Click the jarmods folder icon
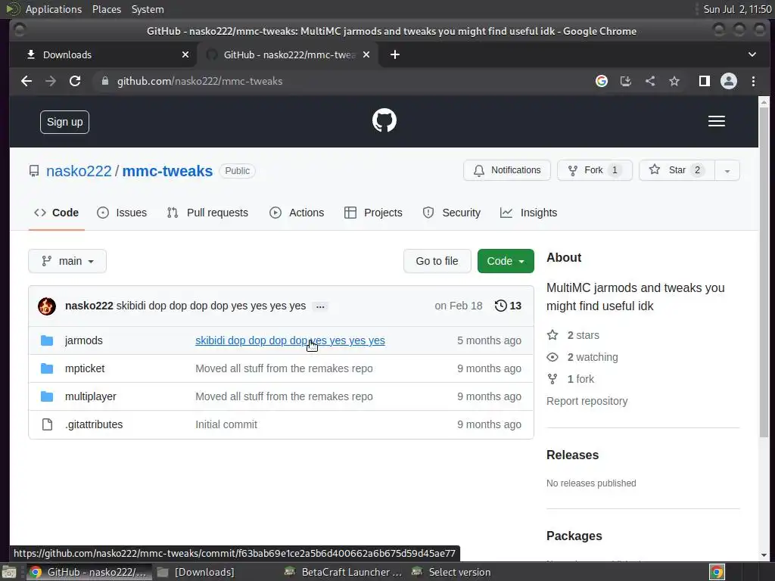Viewport: 775px width, 581px height. tap(47, 340)
